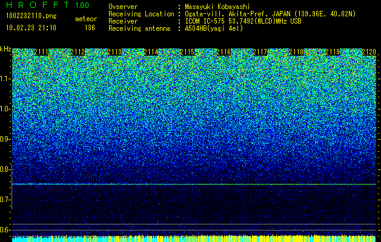Click the meteor count 136
Viewport: 381px width, 242px height.
point(90,28)
